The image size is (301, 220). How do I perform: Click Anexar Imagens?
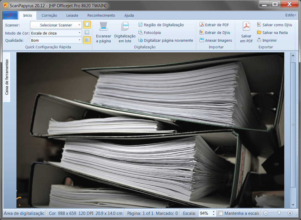(216, 40)
